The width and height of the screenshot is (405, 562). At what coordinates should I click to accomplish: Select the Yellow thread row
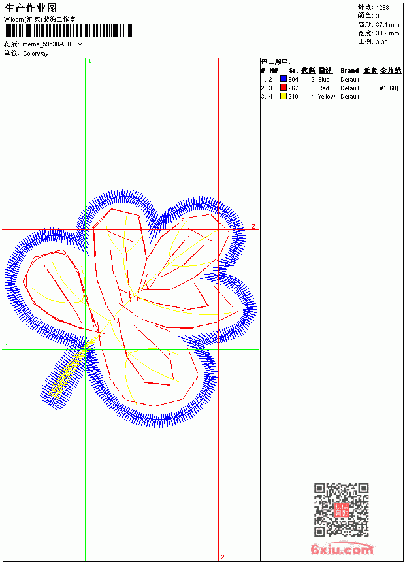pyautogui.click(x=331, y=97)
